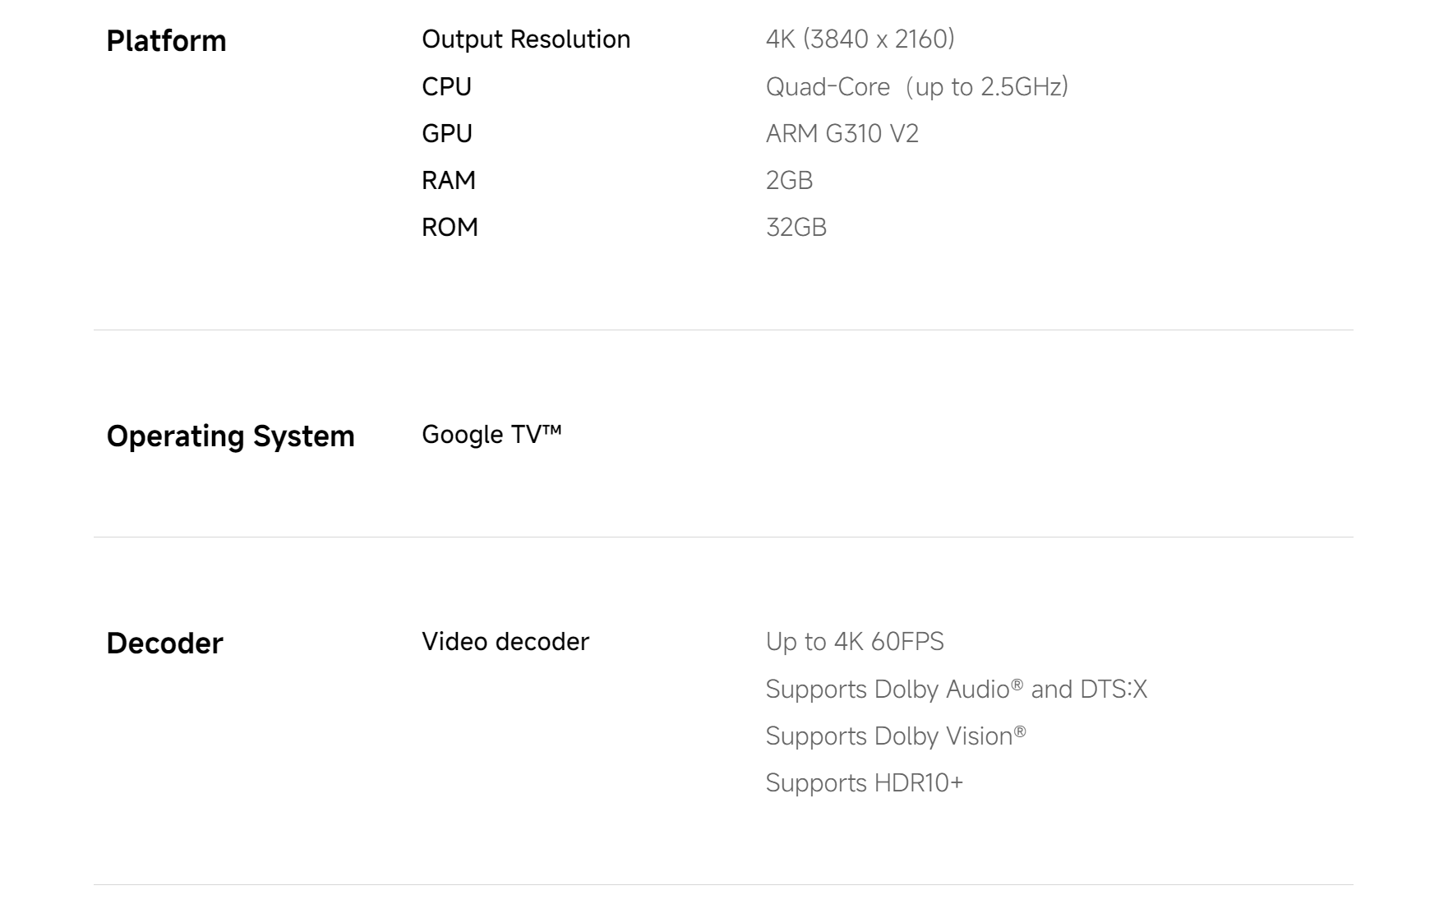This screenshot has width=1453, height=918.
Task: Click the RAM spec label
Action: [448, 180]
